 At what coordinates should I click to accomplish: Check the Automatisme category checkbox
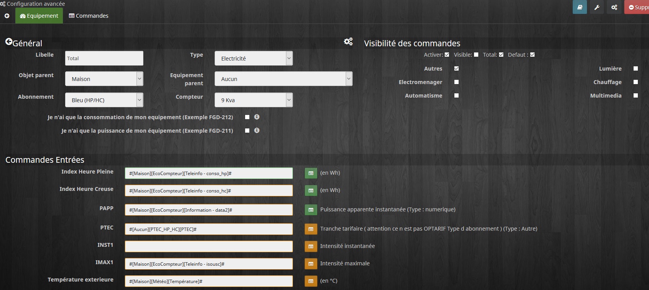point(457,96)
